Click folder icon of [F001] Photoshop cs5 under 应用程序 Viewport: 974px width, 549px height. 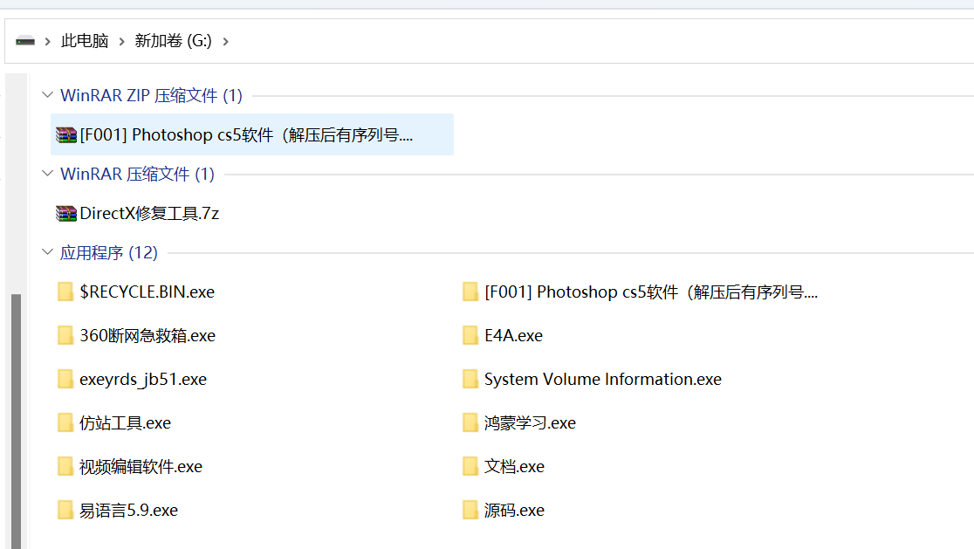[x=470, y=292]
